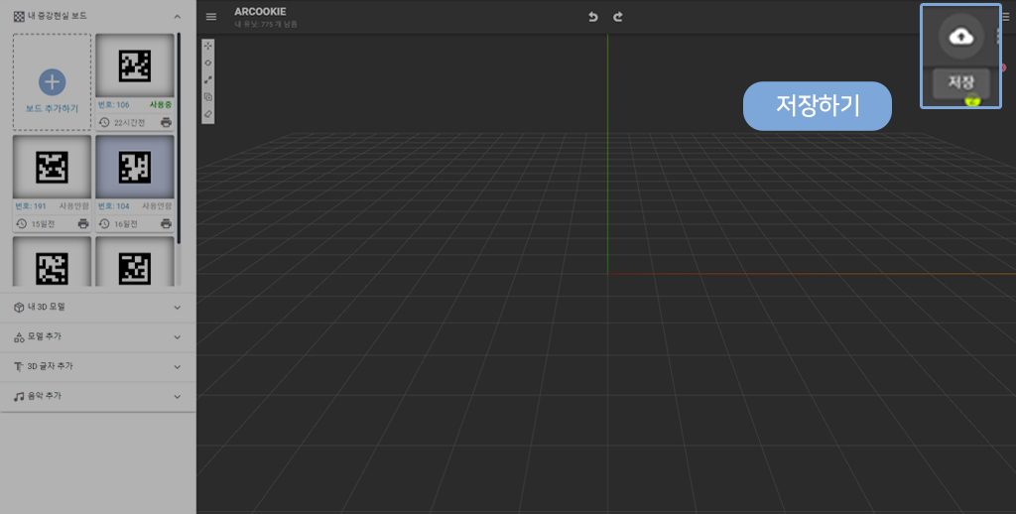The image size is (1016, 514).
Task: Click the green 사용중 status
Action: pos(161,104)
